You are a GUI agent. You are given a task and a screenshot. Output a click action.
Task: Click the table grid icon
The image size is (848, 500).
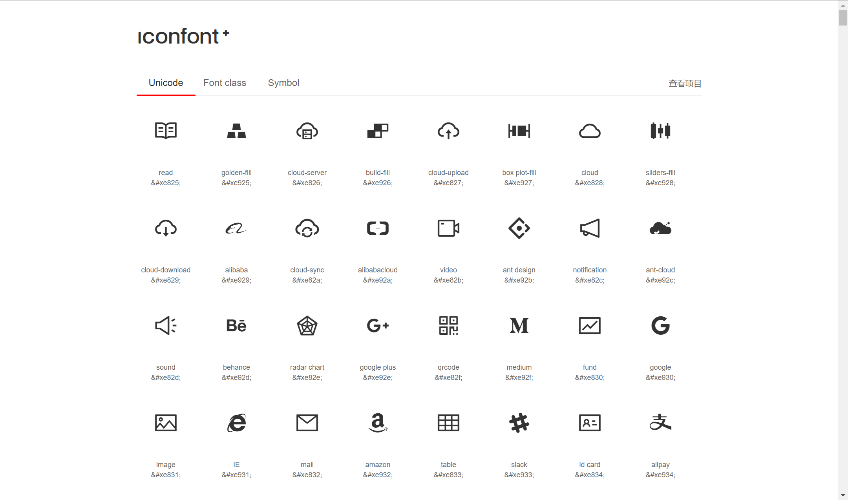(448, 423)
